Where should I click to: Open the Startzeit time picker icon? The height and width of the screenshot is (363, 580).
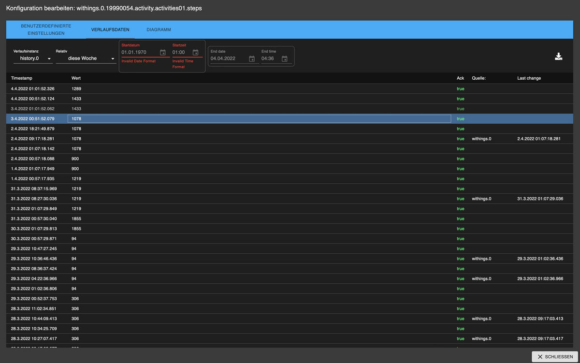point(196,52)
